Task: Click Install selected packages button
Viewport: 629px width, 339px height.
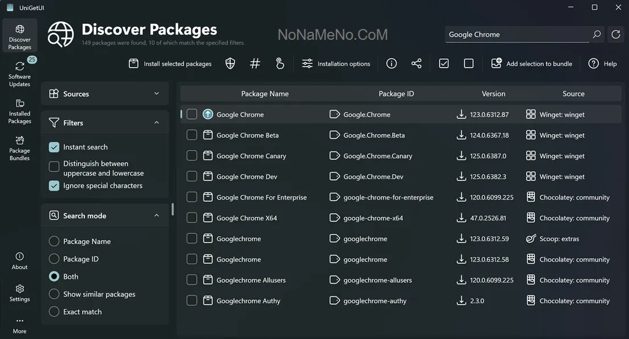Action: [170, 64]
